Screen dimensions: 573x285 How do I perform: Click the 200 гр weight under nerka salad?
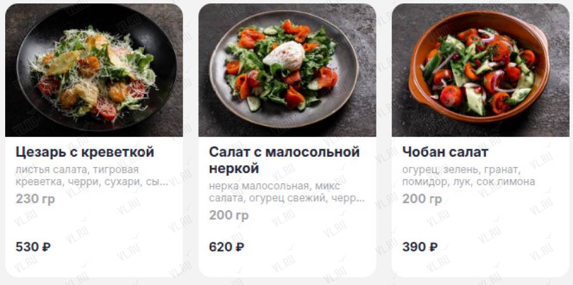pos(229,215)
